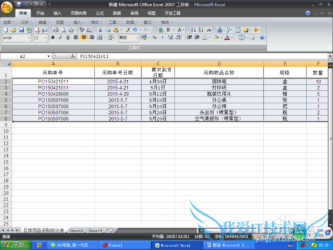Click the Paste clipboard icon
The height and width of the screenshot is (250, 333).
[x=115, y=30]
